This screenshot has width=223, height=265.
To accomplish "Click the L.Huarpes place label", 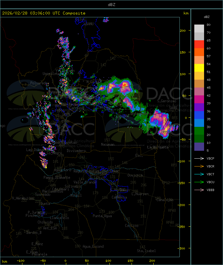I will [140, 194].
